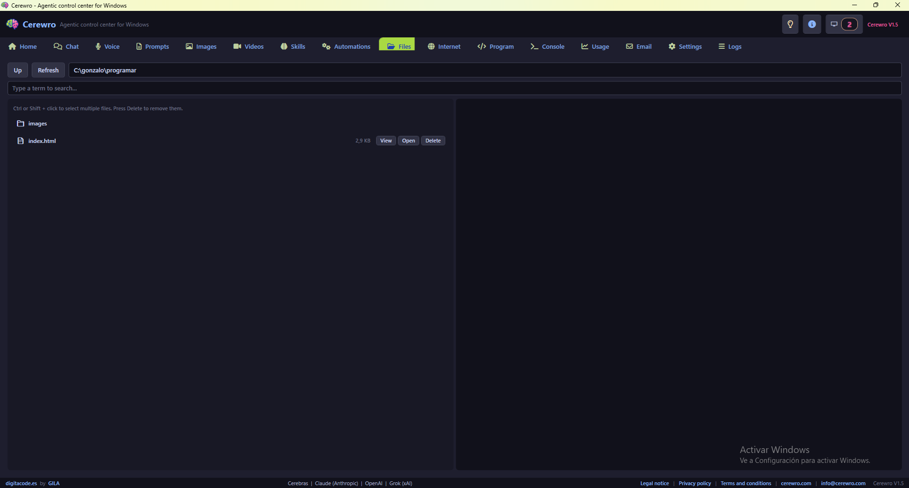Open the Privacy policy link
Screen dimensions: 909x488
694,483
